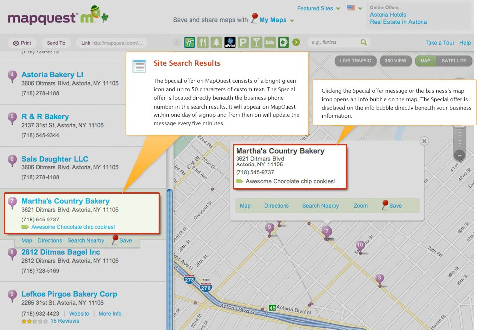Click the search magnifier icon
Image resolution: width=477 pixels, height=330 pixels.
pyautogui.click(x=364, y=42)
